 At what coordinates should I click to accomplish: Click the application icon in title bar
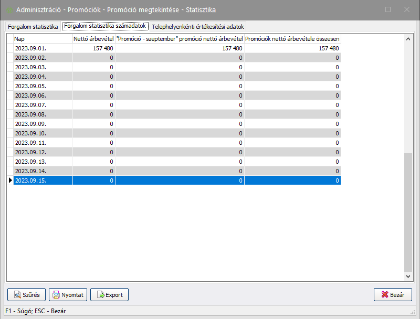9,9
